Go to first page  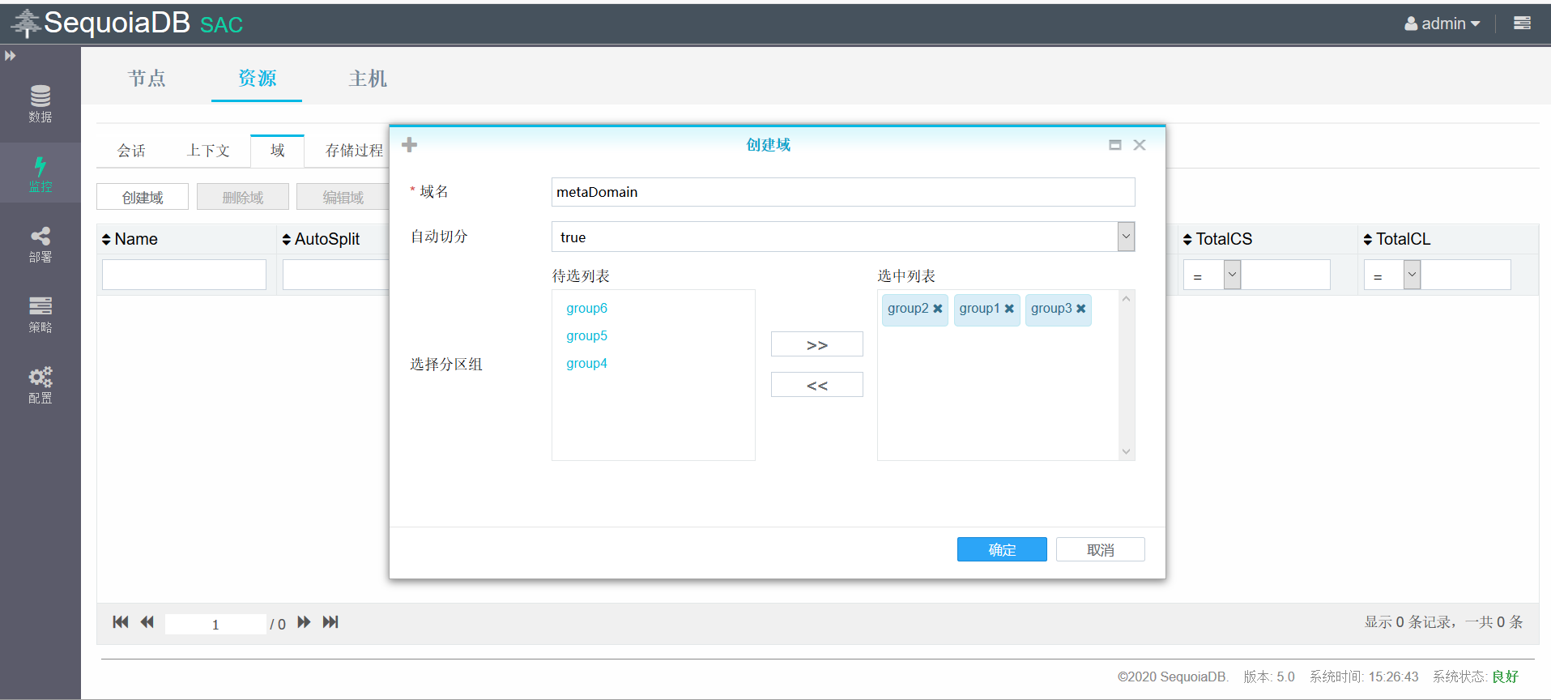click(x=121, y=622)
